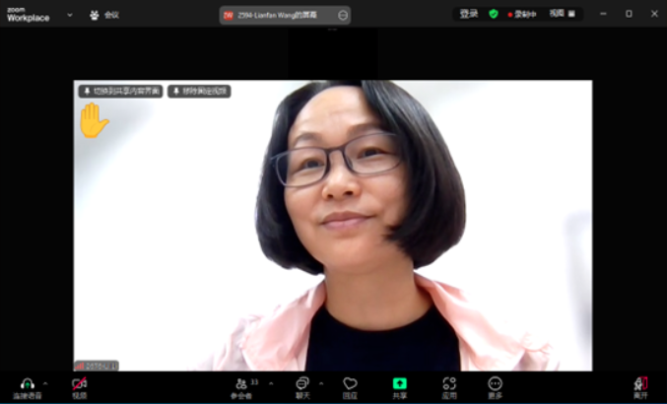Start video with the camera icon
The height and width of the screenshot is (404, 667).
(79, 383)
